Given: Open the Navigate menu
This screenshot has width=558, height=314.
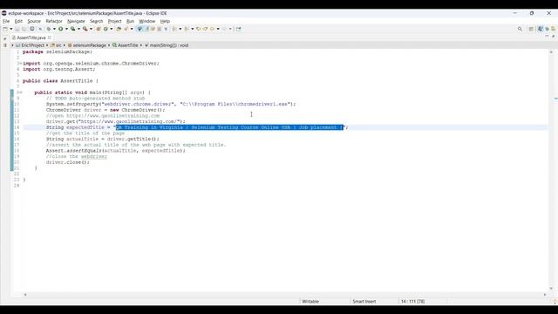Looking at the screenshot, I should tap(76, 21).
